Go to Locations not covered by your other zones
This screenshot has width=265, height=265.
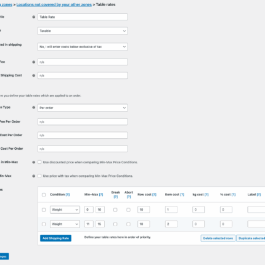[54, 4]
